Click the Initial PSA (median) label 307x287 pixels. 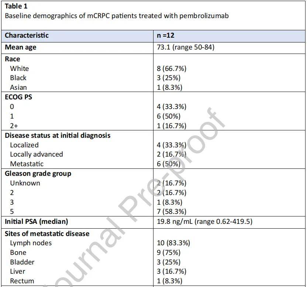point(37,222)
